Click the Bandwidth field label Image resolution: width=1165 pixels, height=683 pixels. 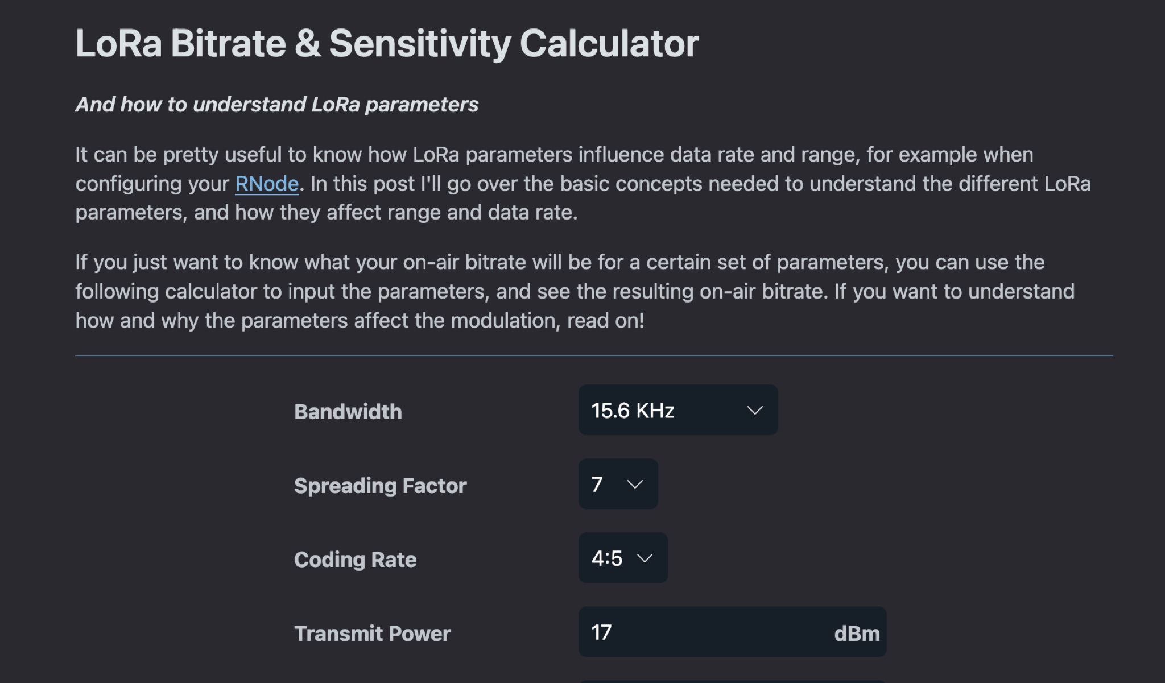[348, 411]
